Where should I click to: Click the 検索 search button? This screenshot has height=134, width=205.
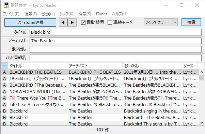(x=191, y=23)
